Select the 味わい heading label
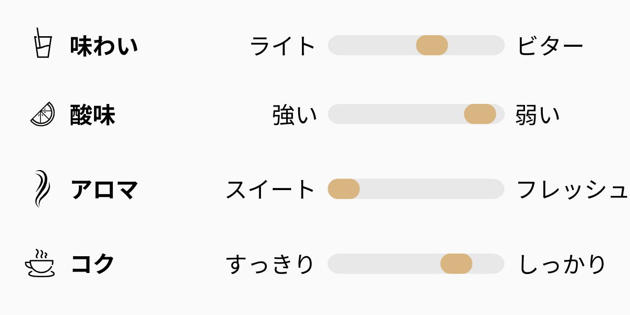630x315 pixels. (x=104, y=46)
